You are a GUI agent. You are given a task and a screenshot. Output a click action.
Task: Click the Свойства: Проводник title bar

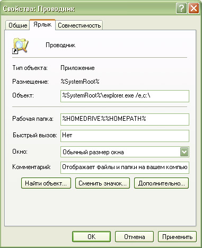[x=89, y=8]
